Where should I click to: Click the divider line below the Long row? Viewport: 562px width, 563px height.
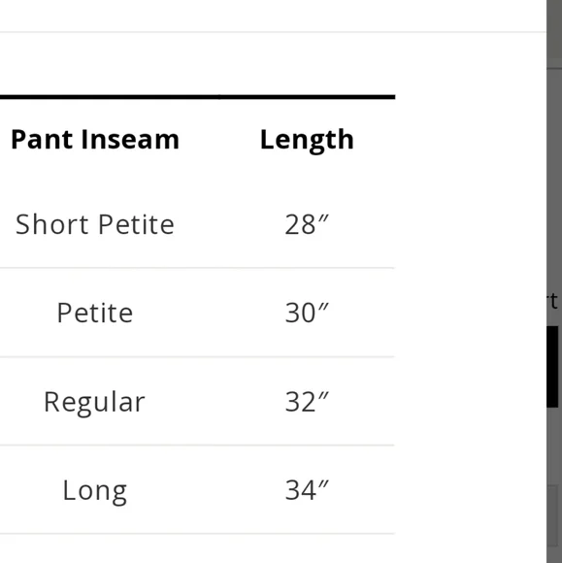click(x=197, y=534)
